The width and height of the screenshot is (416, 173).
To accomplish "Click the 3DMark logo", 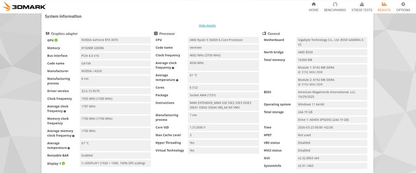I will [x=24, y=6].
